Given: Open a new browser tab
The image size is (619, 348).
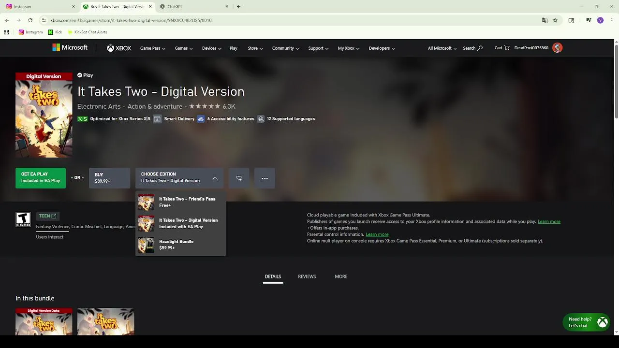Looking at the screenshot, I should 238,7.
